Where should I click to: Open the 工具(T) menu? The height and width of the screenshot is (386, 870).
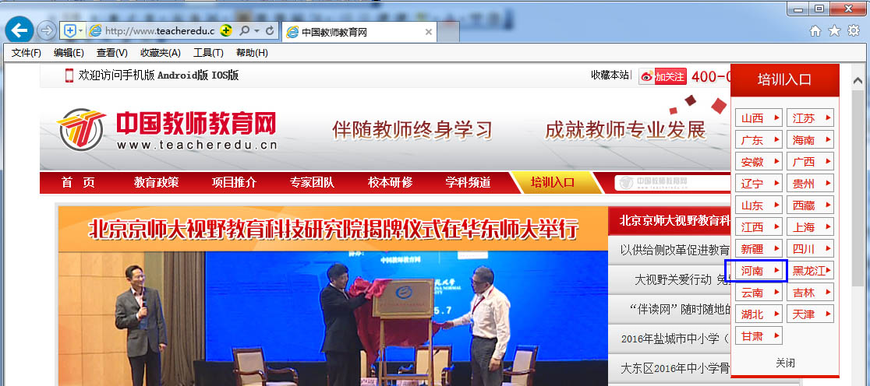point(208,53)
